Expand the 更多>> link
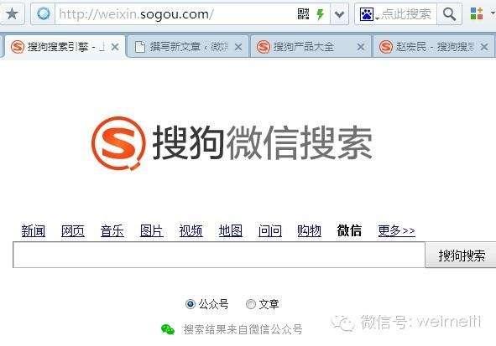 397,230
